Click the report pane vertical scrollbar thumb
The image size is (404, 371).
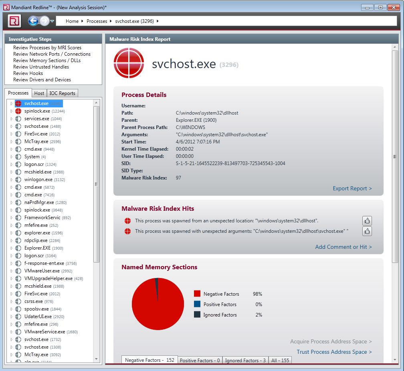(395, 157)
